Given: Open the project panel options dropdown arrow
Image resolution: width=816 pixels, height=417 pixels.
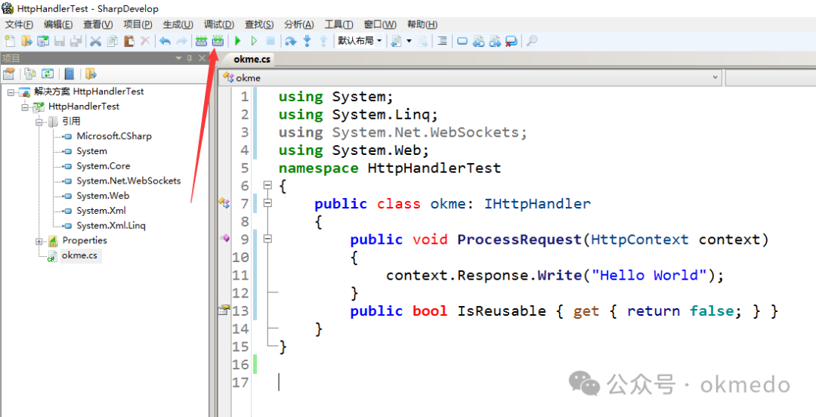Looking at the screenshot, I should [x=178, y=57].
